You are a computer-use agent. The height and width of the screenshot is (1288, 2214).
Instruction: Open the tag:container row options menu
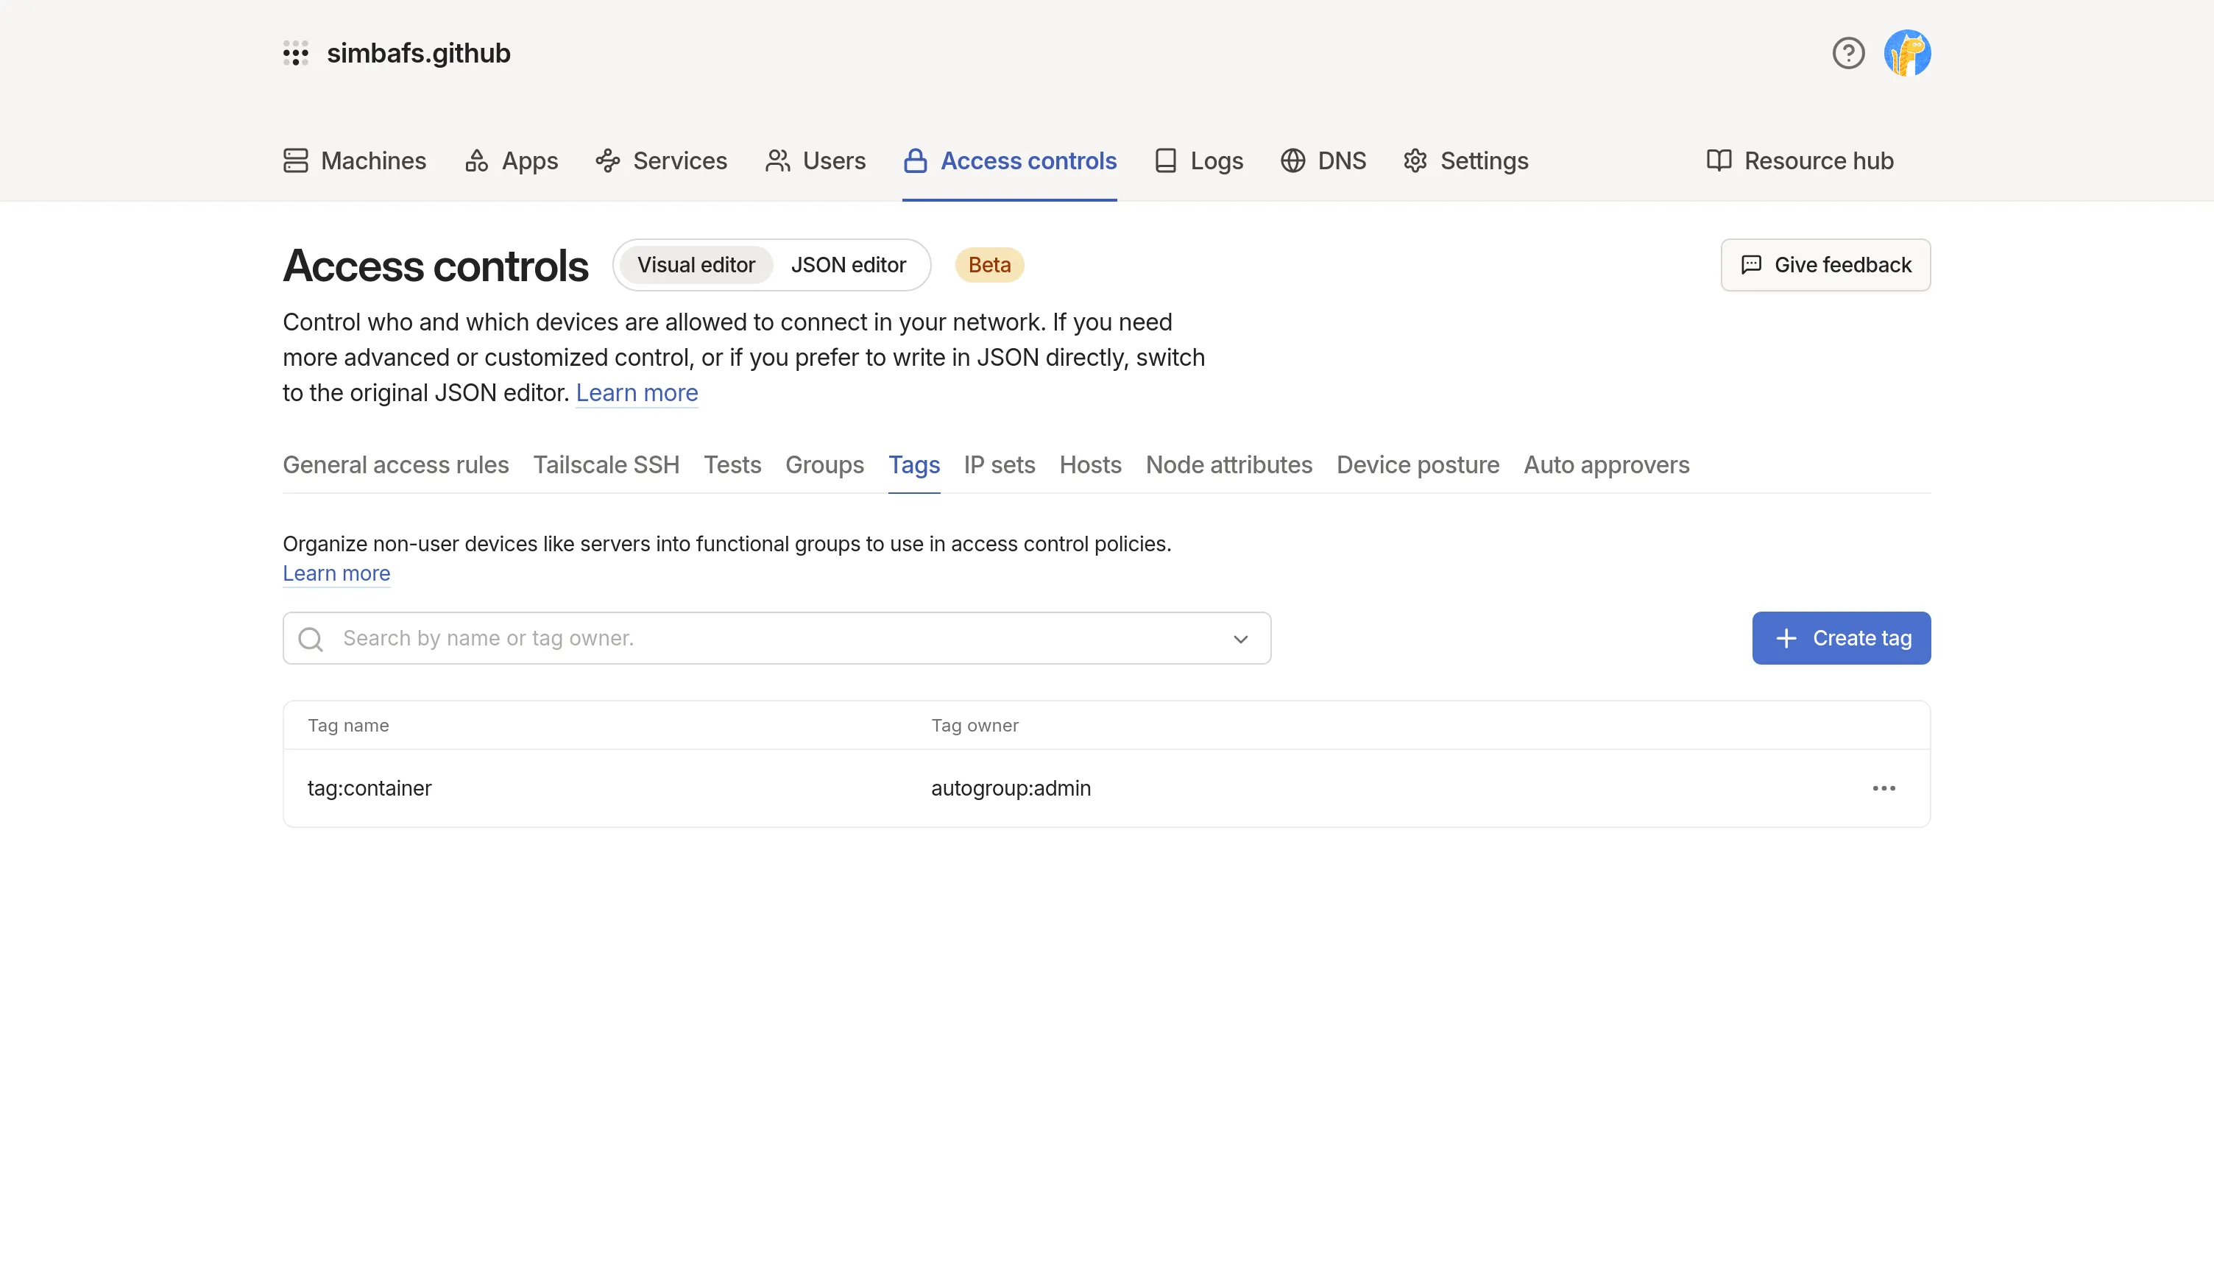pos(1884,788)
